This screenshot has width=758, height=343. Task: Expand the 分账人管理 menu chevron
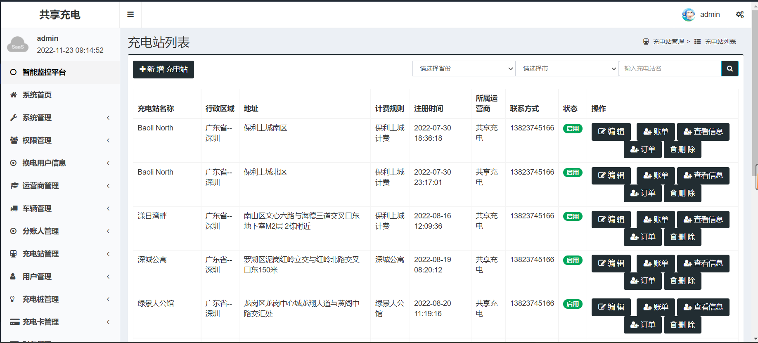pyautogui.click(x=108, y=231)
